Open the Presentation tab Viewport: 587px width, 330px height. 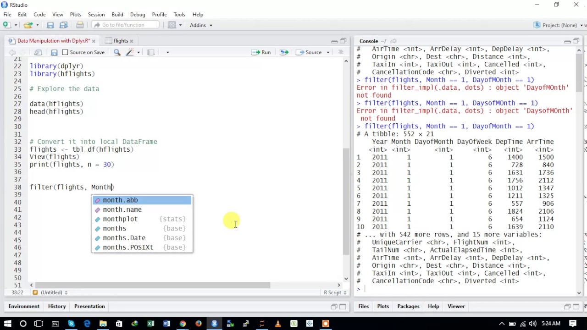point(89,306)
